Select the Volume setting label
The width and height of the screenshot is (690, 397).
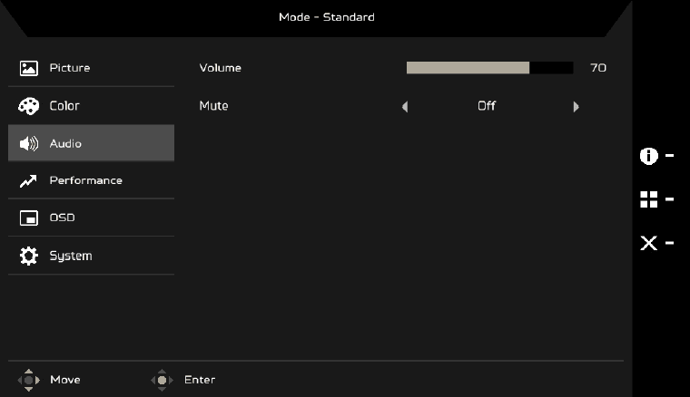pos(221,68)
